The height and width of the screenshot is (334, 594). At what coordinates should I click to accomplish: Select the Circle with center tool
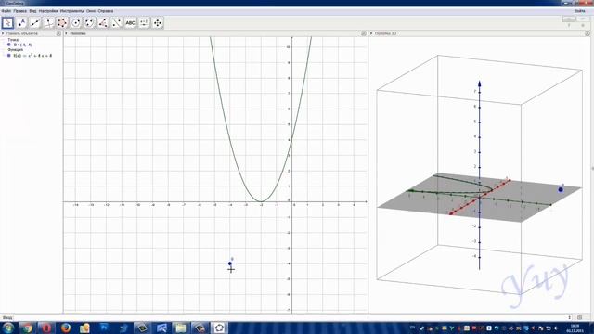(x=76, y=23)
